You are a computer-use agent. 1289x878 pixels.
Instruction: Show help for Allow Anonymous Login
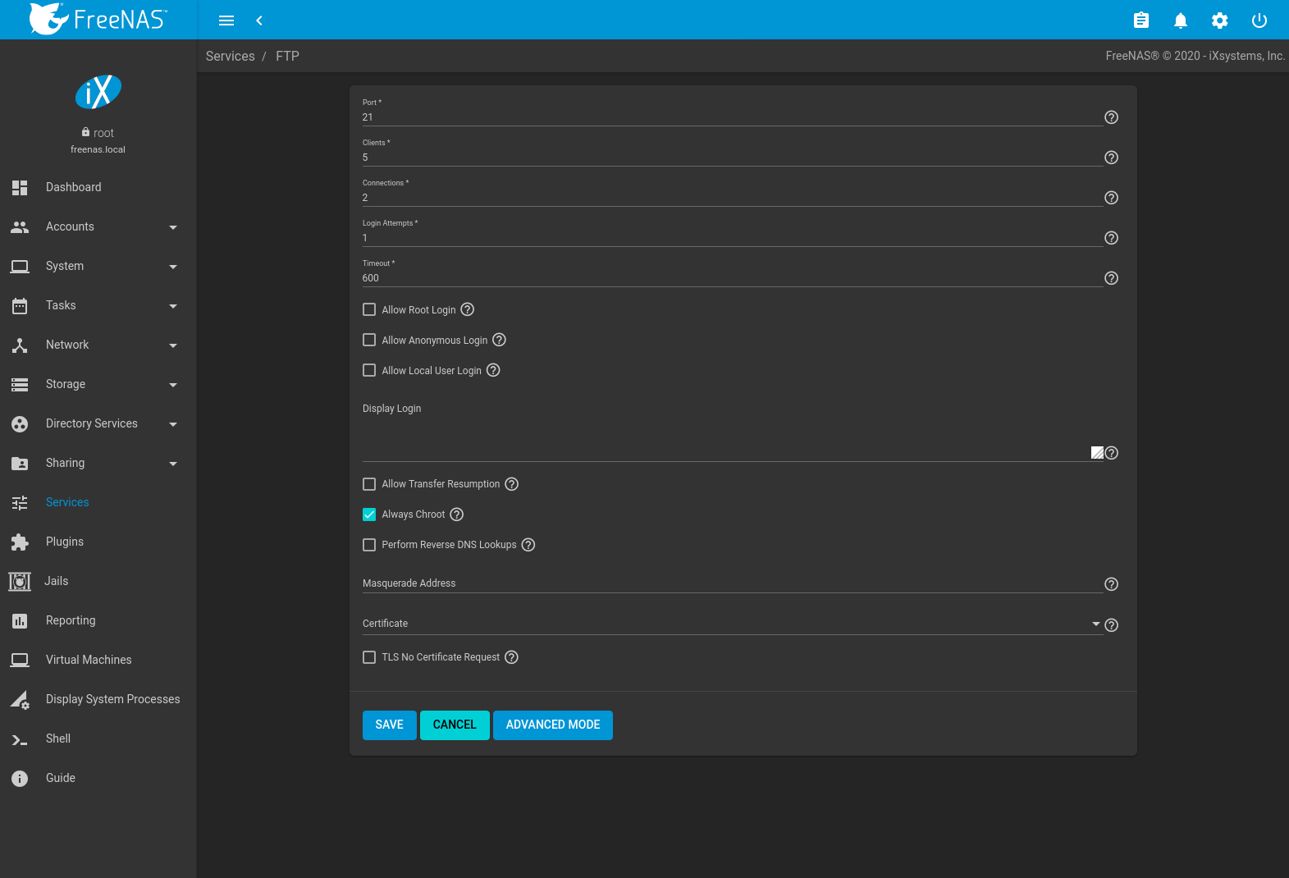tap(499, 340)
